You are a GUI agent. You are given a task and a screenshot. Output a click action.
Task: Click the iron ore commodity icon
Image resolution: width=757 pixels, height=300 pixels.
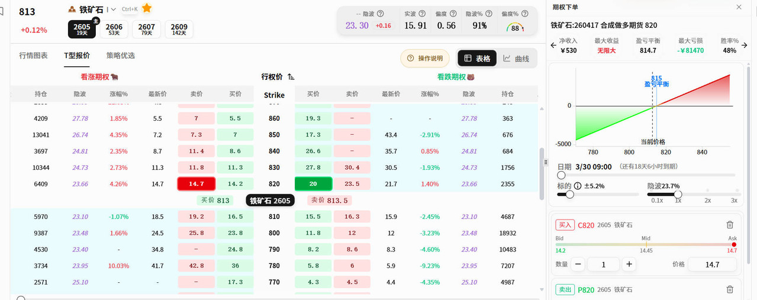[x=72, y=9]
